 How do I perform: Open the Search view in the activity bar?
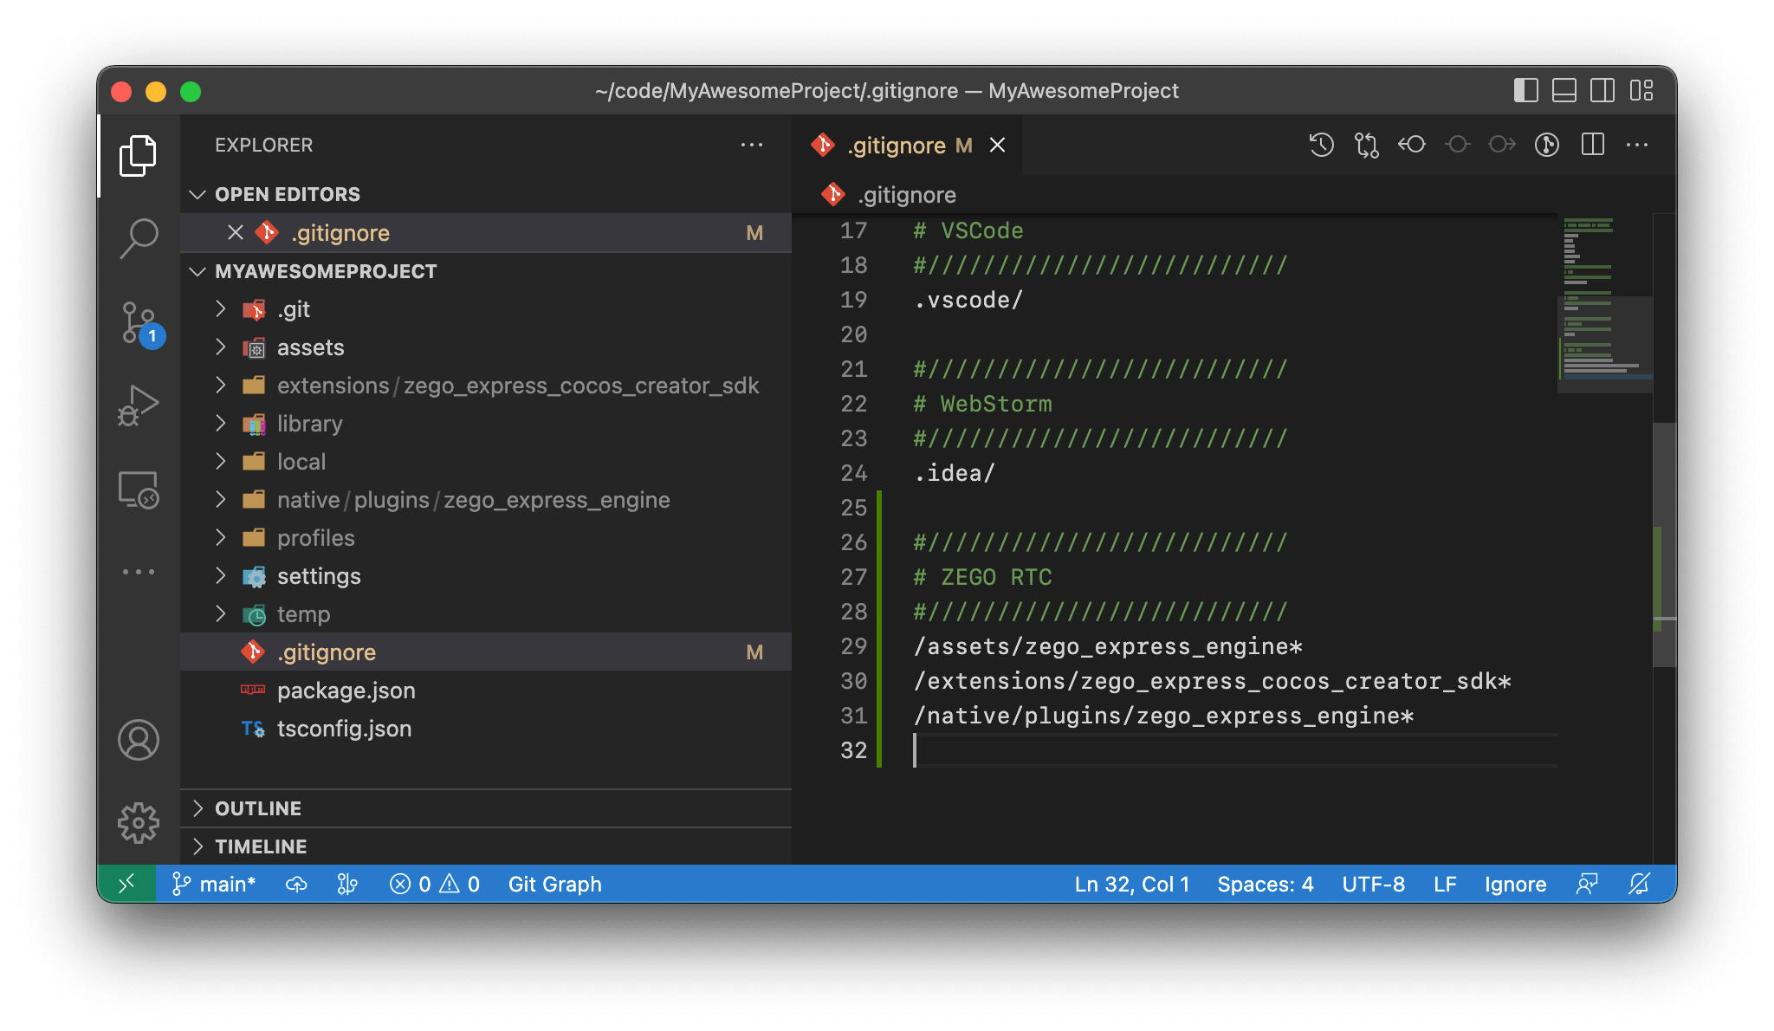click(x=139, y=237)
